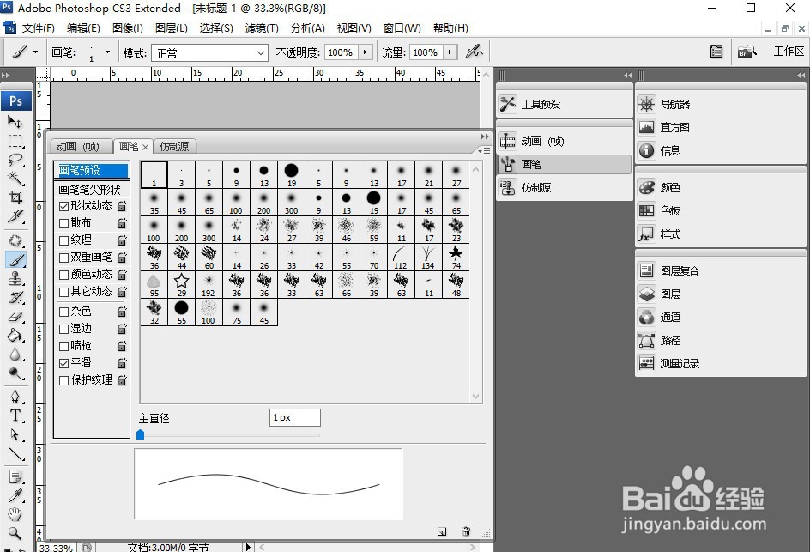The width and height of the screenshot is (810, 552).
Task: Select the History Brush tool
Action: click(15, 297)
